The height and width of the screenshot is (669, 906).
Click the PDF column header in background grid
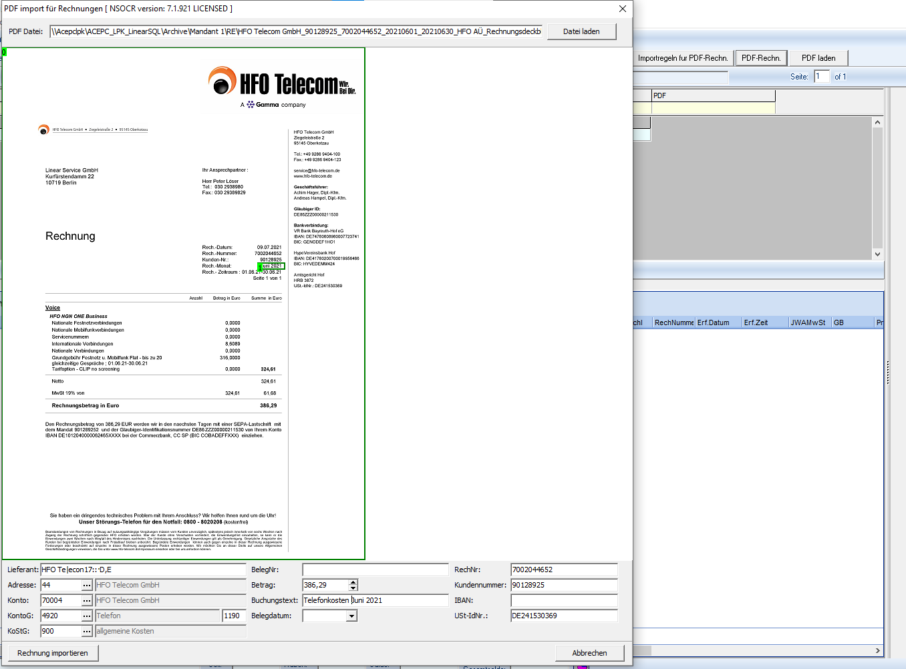coord(713,95)
